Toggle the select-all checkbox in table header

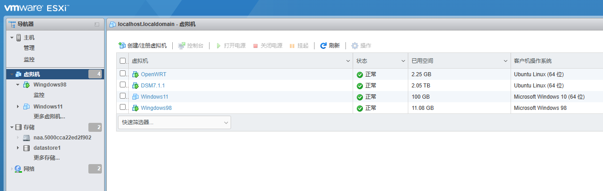(x=123, y=61)
